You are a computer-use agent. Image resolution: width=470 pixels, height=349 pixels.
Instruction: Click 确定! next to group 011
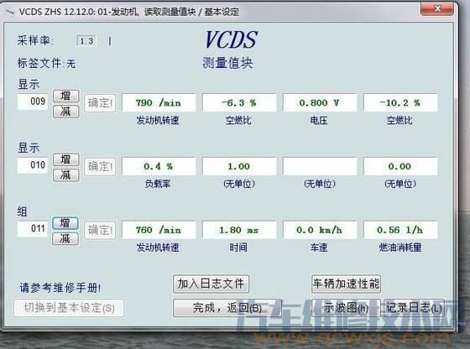click(x=100, y=231)
